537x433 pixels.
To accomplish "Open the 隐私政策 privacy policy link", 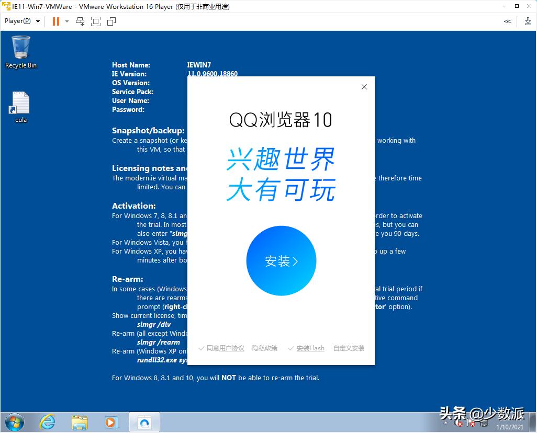I will [264, 348].
